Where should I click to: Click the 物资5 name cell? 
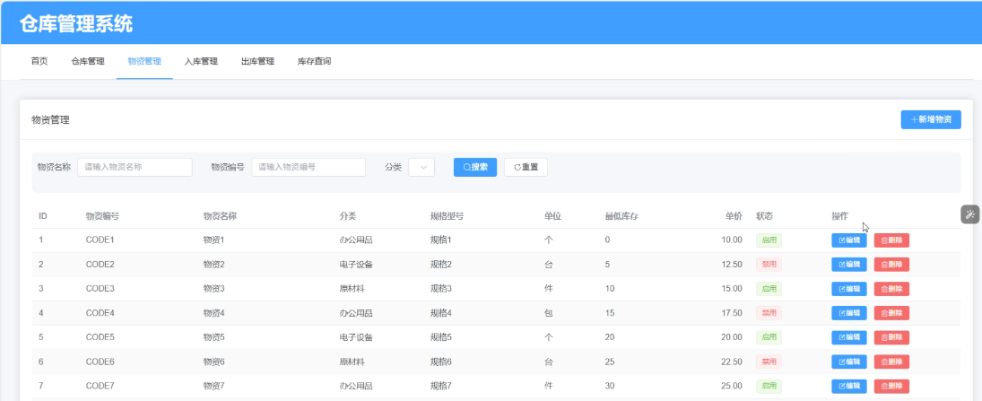pyautogui.click(x=213, y=337)
